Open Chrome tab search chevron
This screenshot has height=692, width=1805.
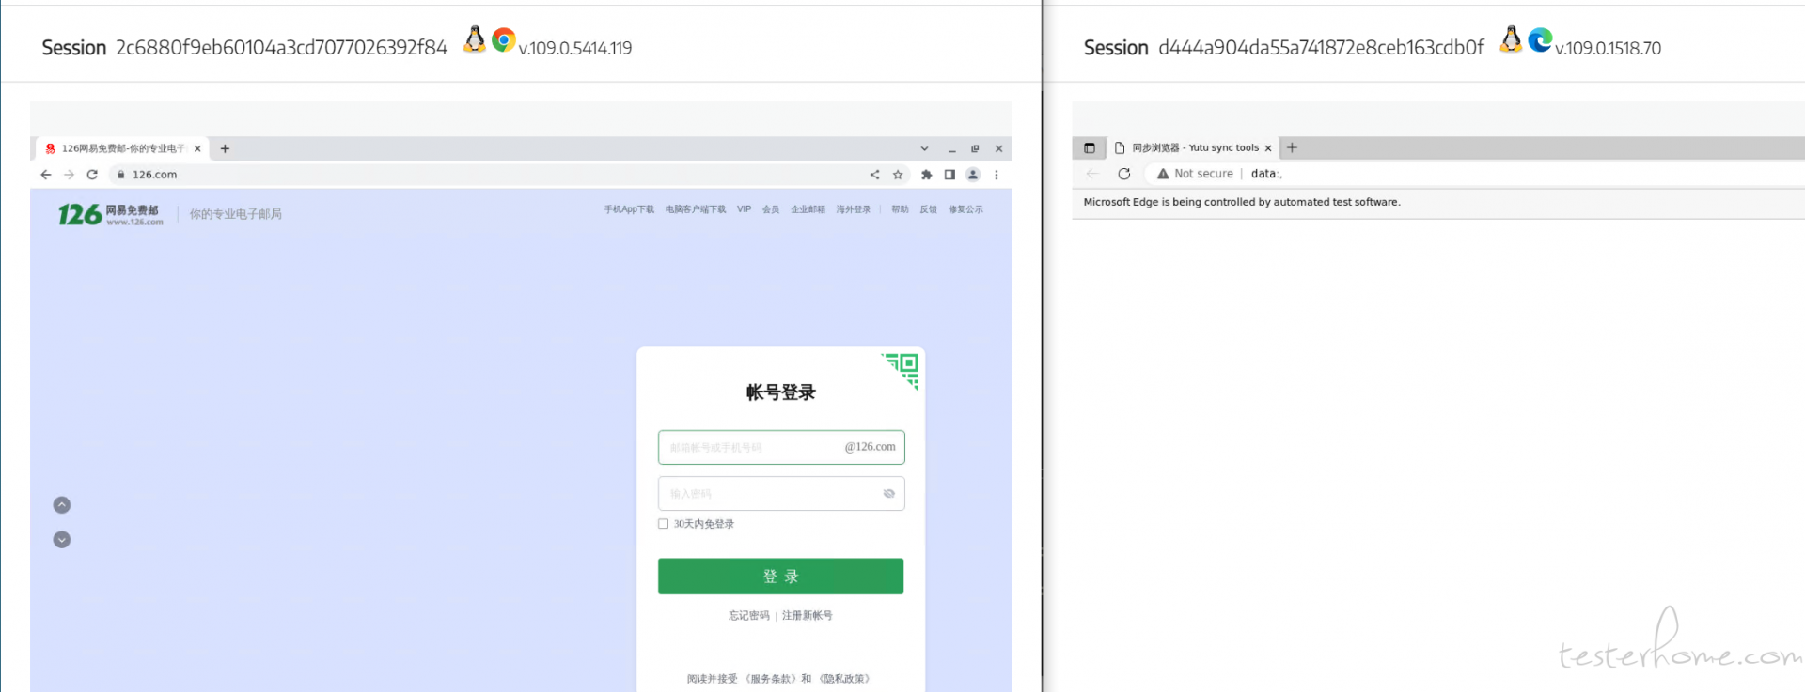924,148
